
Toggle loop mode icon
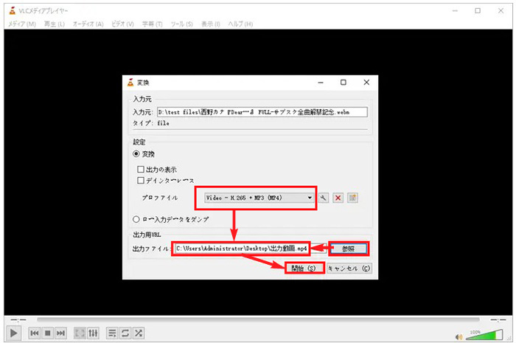125,333
